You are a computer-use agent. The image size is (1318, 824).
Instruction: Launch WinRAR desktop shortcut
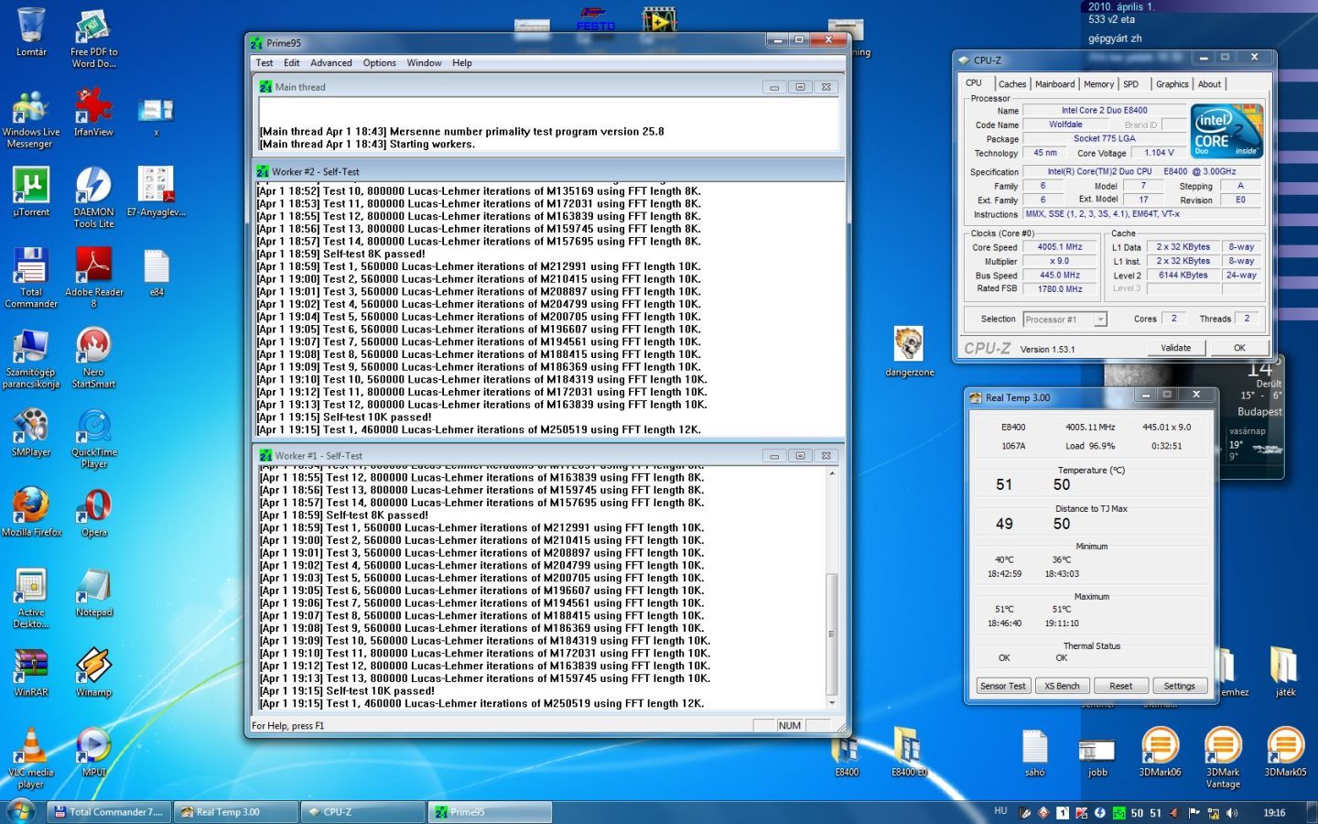coord(31,672)
